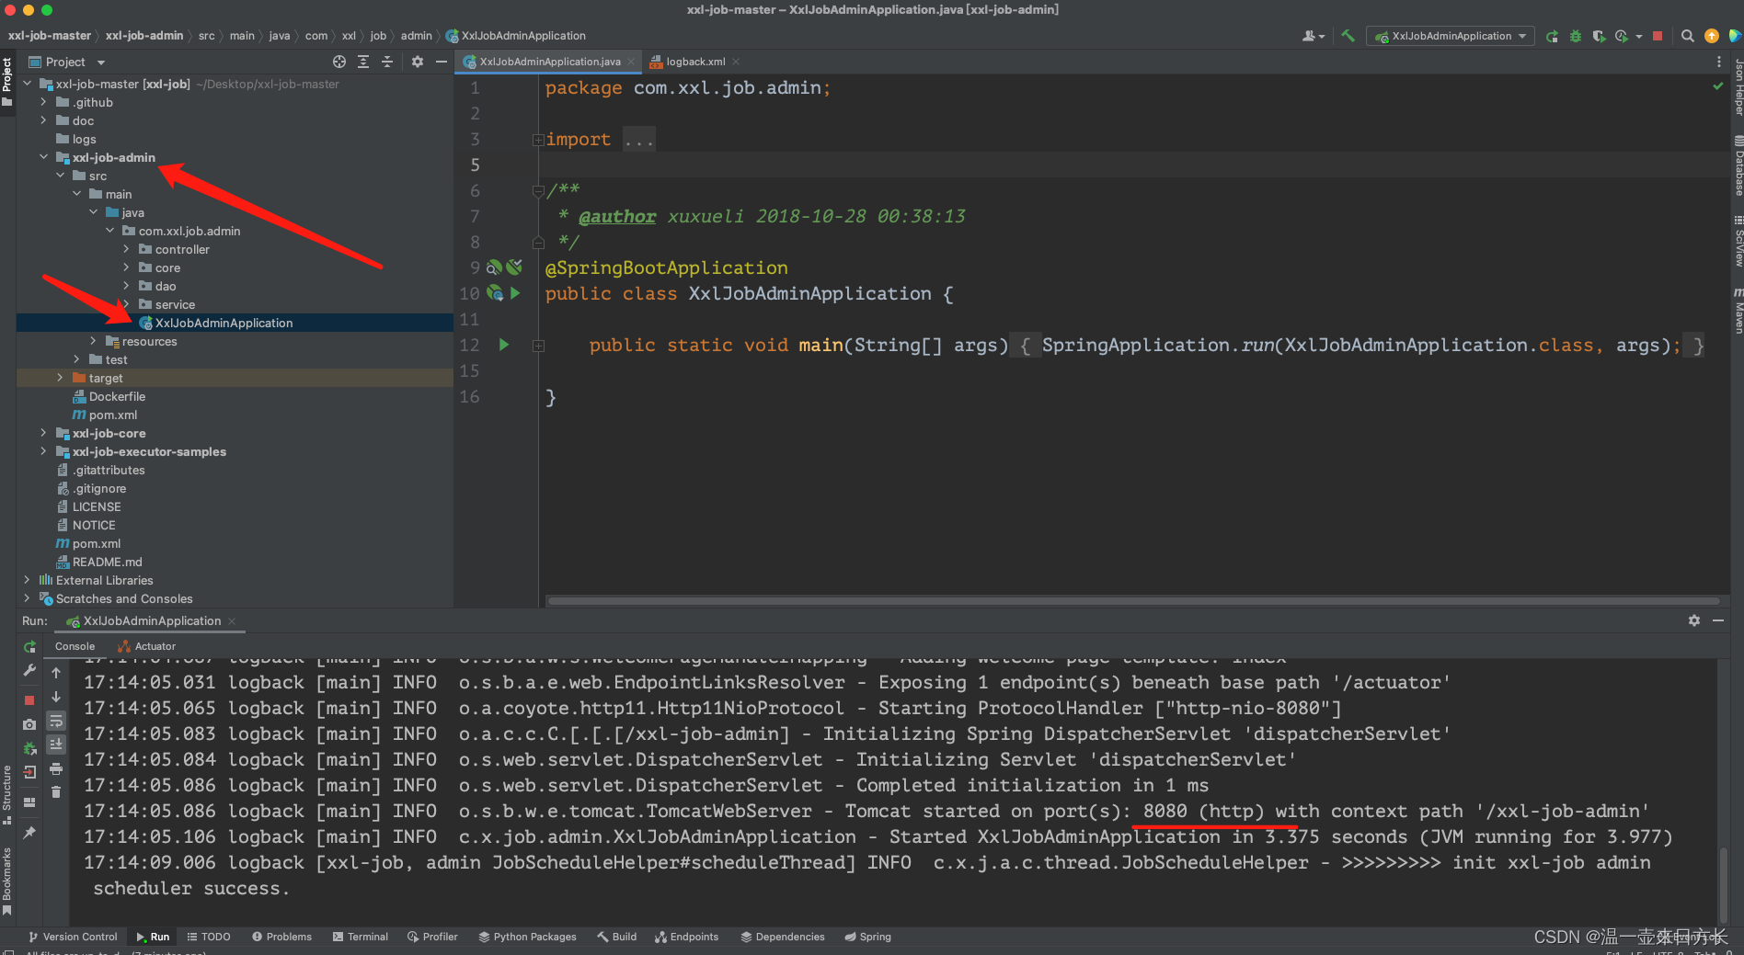Open the Endpoints tool window
The image size is (1744, 955).
click(686, 937)
